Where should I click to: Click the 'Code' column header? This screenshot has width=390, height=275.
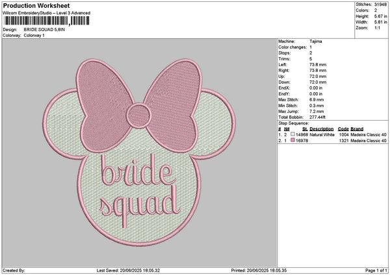coord(343,129)
